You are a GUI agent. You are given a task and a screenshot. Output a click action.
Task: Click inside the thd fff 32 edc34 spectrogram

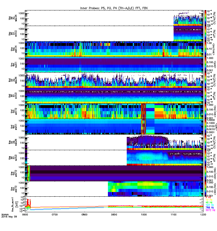point(114,80)
